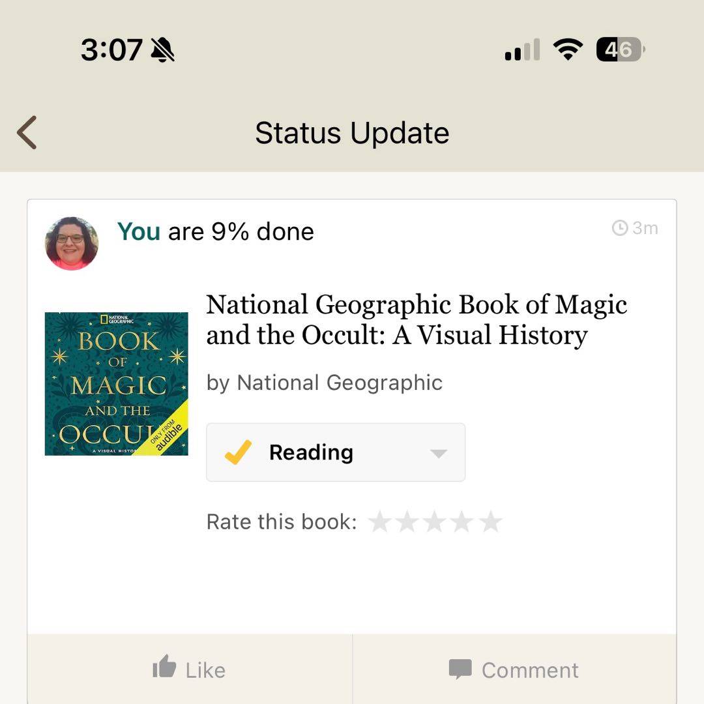Tap the battery indicator showing 46
The width and height of the screenshot is (704, 704).
pyautogui.click(x=619, y=50)
